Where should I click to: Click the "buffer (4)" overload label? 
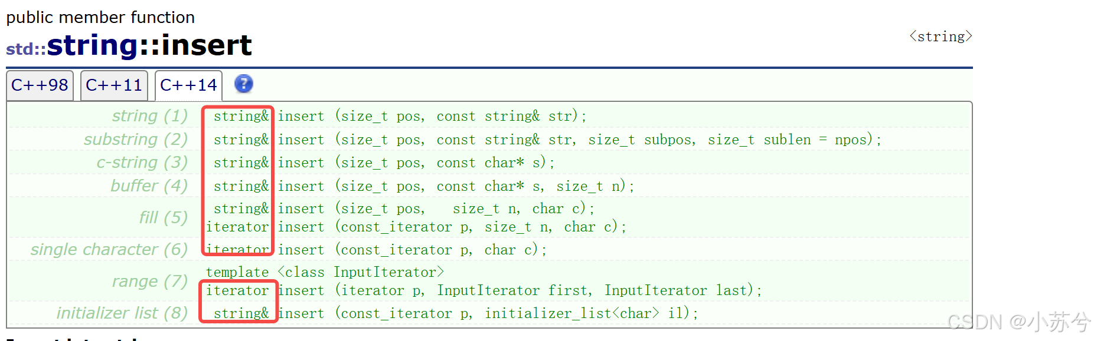(x=149, y=186)
